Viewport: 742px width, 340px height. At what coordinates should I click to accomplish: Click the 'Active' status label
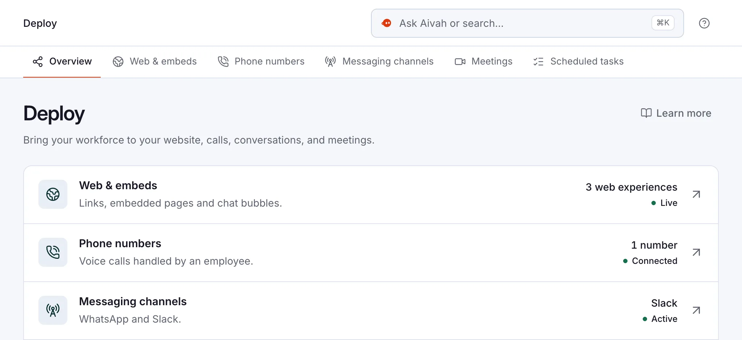click(x=664, y=319)
